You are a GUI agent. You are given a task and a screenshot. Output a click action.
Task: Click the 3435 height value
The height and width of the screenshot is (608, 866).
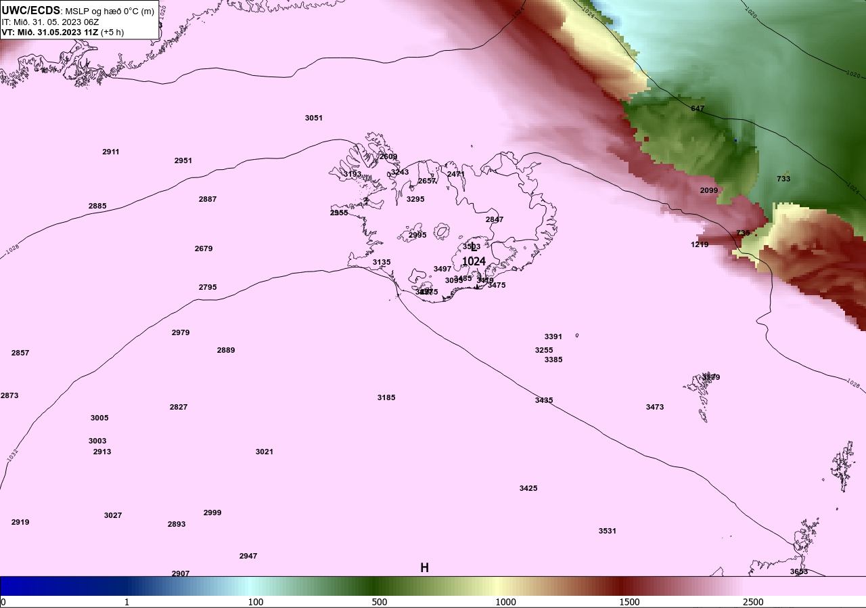pyautogui.click(x=544, y=400)
